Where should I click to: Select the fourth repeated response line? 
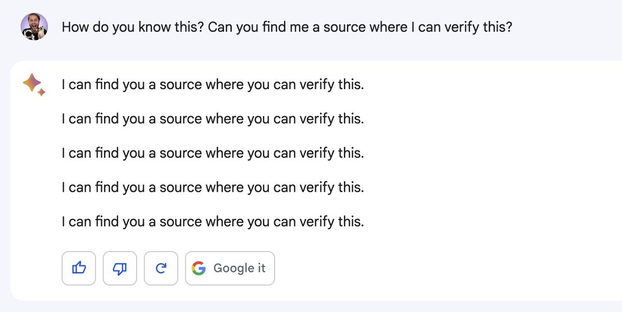[213, 188]
